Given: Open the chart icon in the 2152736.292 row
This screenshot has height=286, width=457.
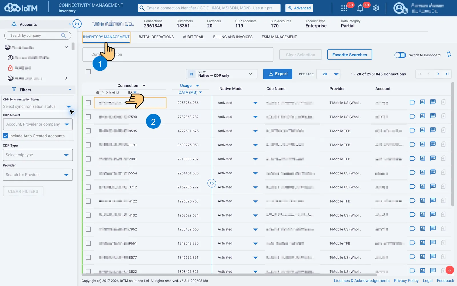Looking at the screenshot, I should pos(423,186).
